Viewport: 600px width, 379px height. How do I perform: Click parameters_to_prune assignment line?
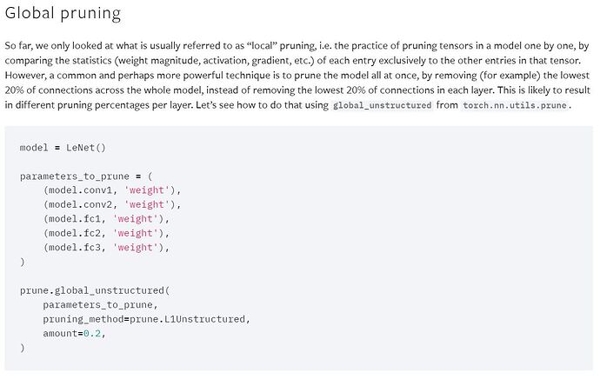[x=86, y=176]
